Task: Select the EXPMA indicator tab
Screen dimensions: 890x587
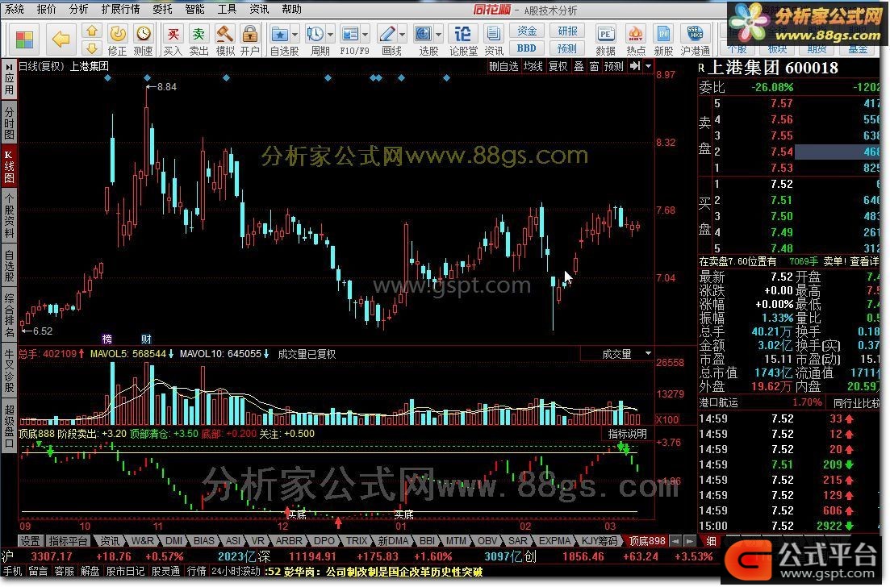Action: 554,541
